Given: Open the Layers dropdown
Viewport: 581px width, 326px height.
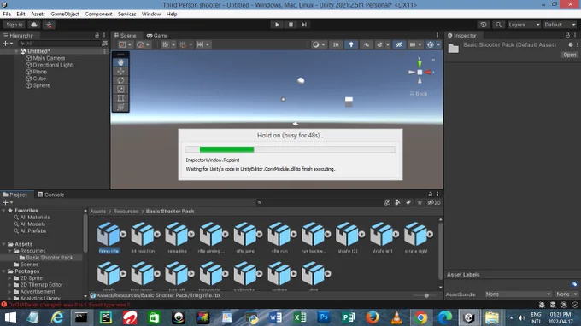Looking at the screenshot, I should (x=524, y=25).
